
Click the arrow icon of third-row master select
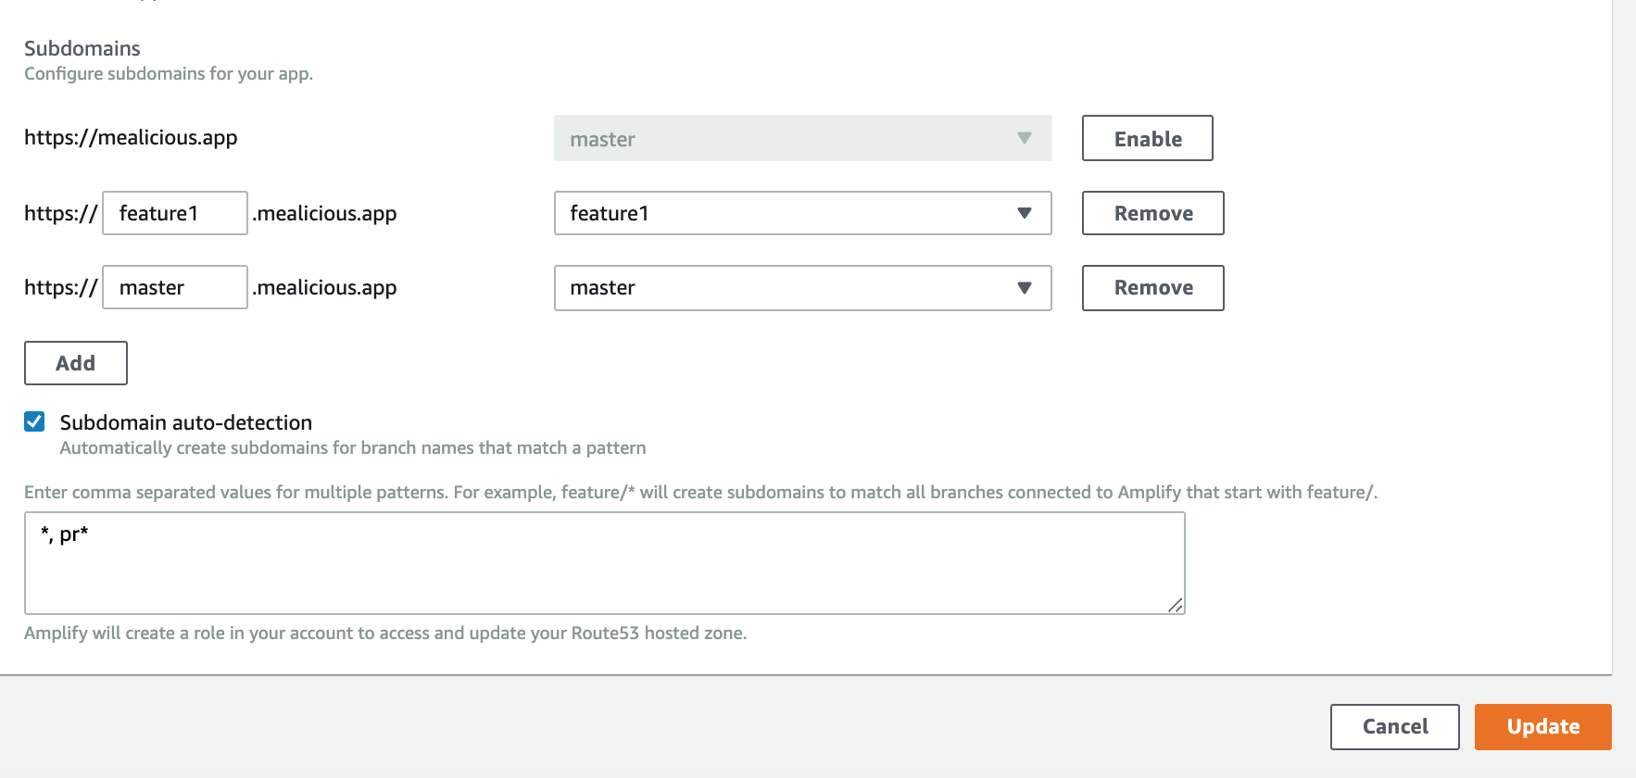(1024, 288)
